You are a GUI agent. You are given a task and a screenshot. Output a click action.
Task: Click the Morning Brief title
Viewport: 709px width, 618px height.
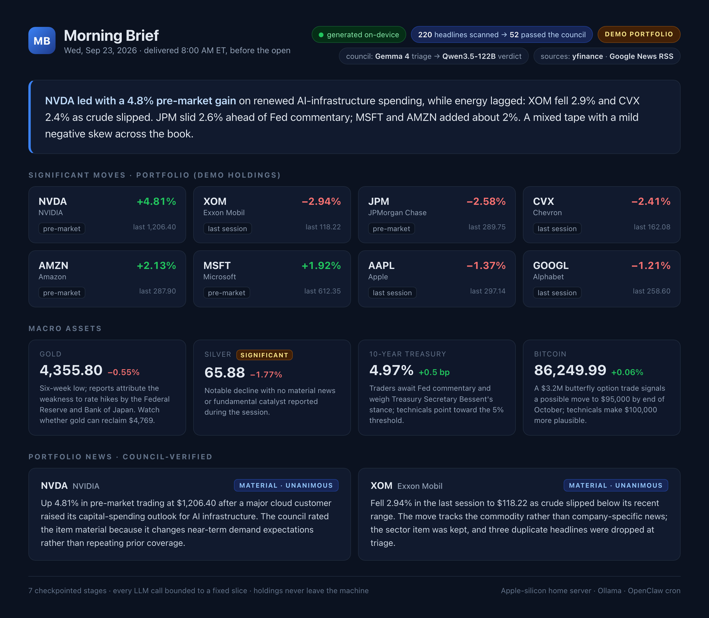(x=111, y=35)
